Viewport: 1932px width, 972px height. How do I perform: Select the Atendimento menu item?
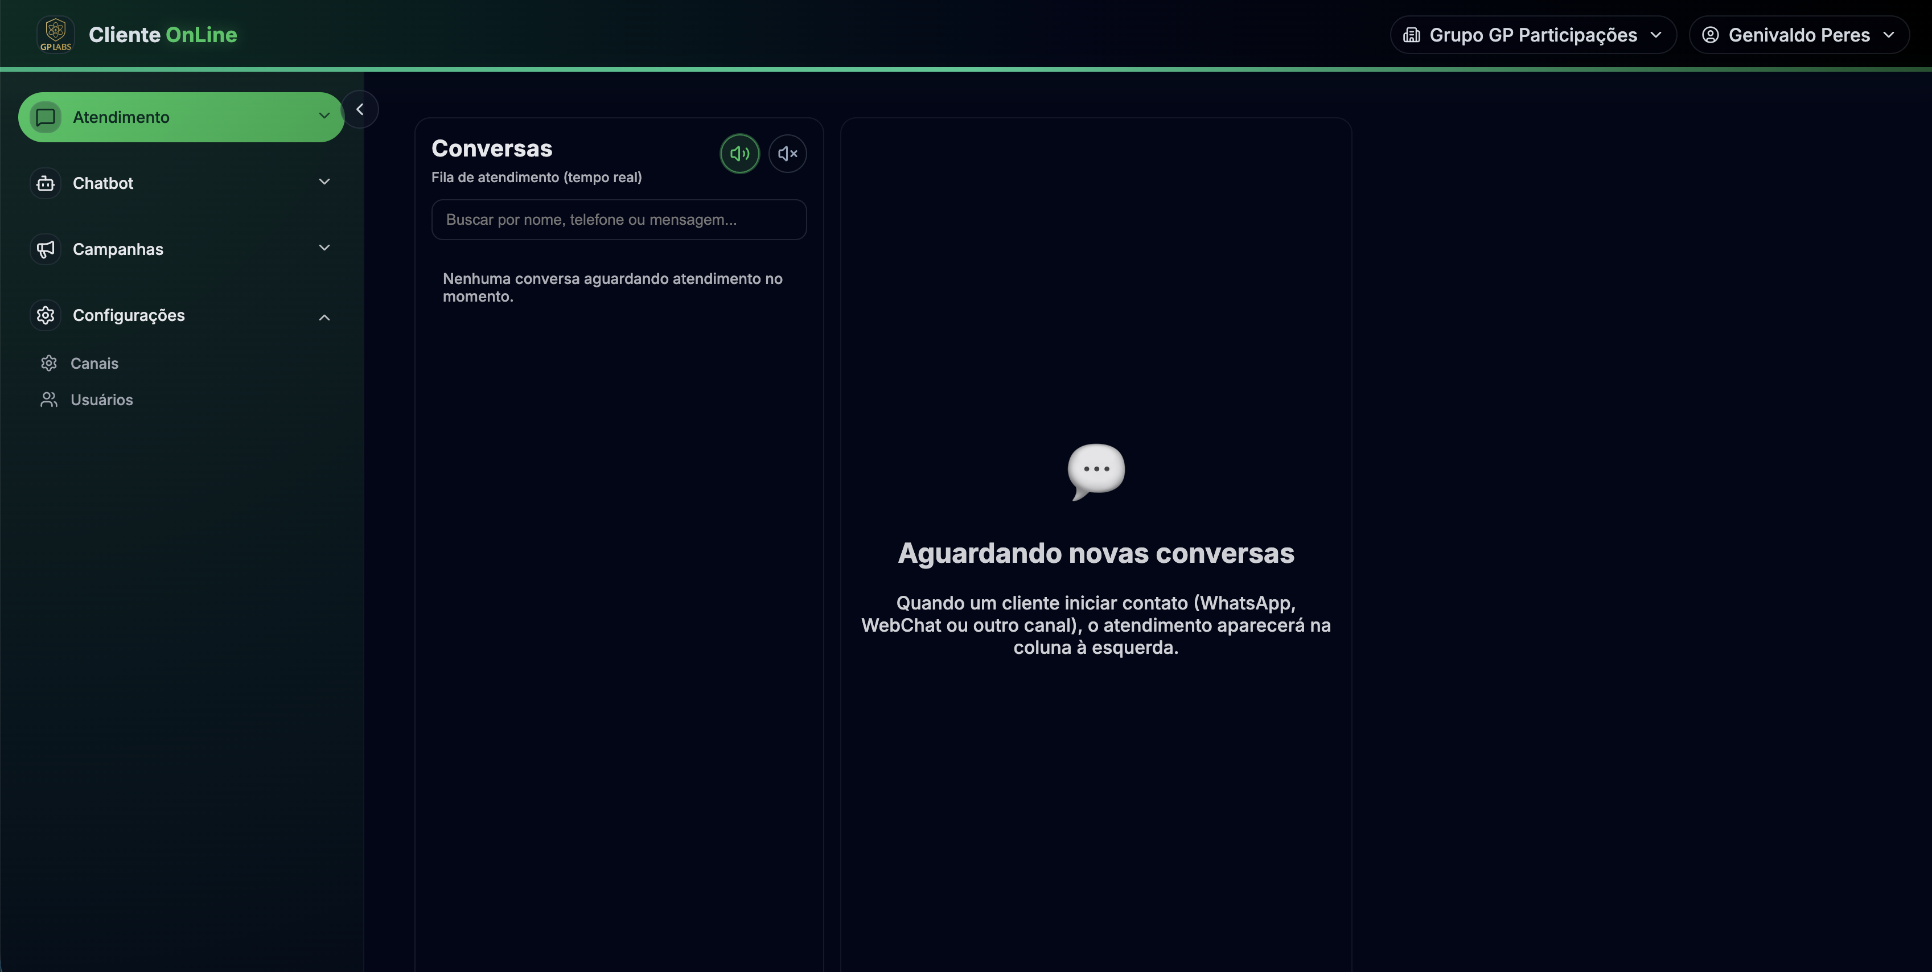click(180, 117)
